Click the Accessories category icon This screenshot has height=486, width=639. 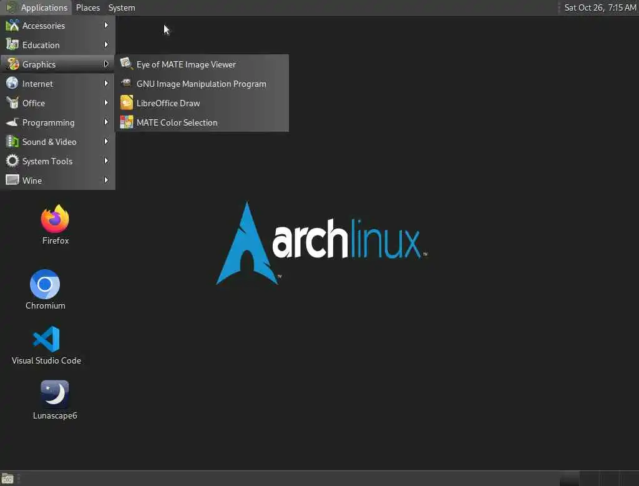point(12,26)
